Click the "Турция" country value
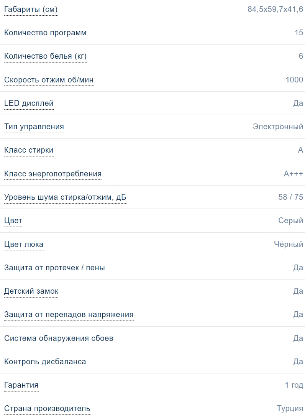 pos(290,409)
